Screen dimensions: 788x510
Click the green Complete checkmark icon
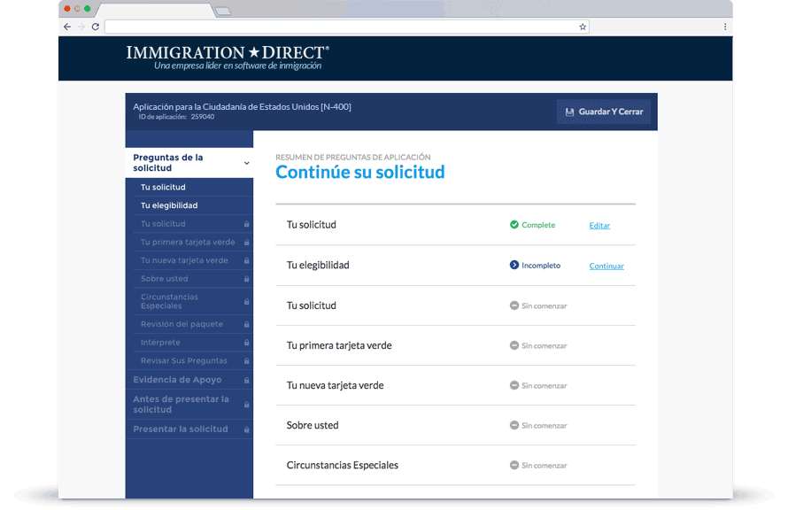[514, 225]
